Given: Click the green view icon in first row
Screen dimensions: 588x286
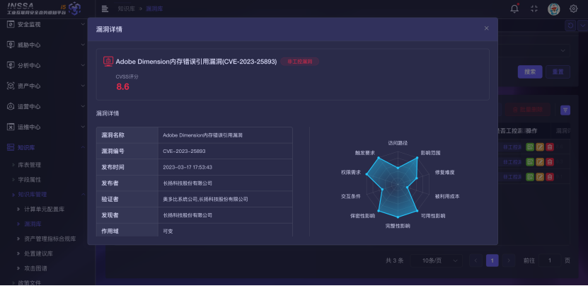Looking at the screenshot, I should [530, 147].
